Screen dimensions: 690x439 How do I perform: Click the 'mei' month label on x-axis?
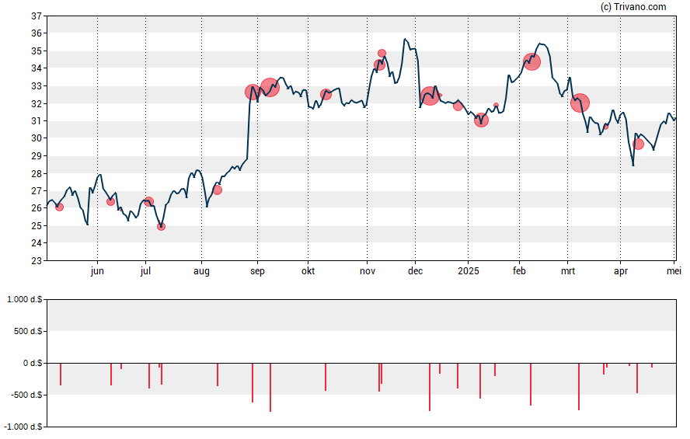[674, 270]
